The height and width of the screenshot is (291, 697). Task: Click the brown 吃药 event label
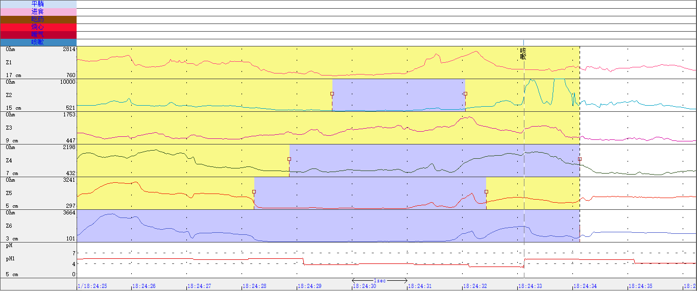(x=38, y=19)
